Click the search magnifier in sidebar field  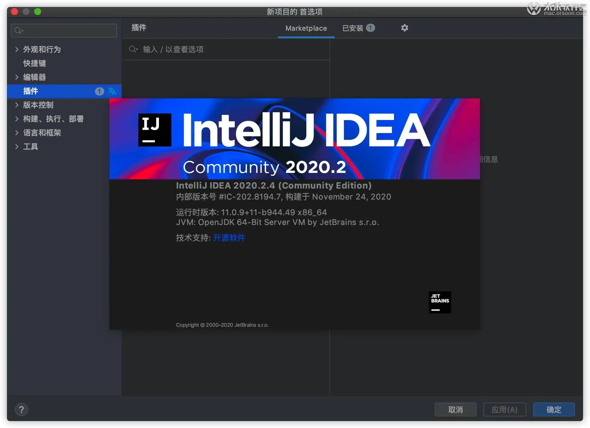[18, 31]
